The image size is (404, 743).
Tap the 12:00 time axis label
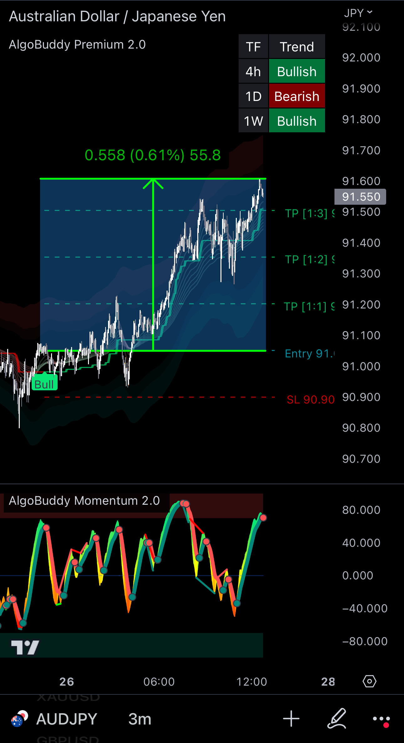click(252, 682)
